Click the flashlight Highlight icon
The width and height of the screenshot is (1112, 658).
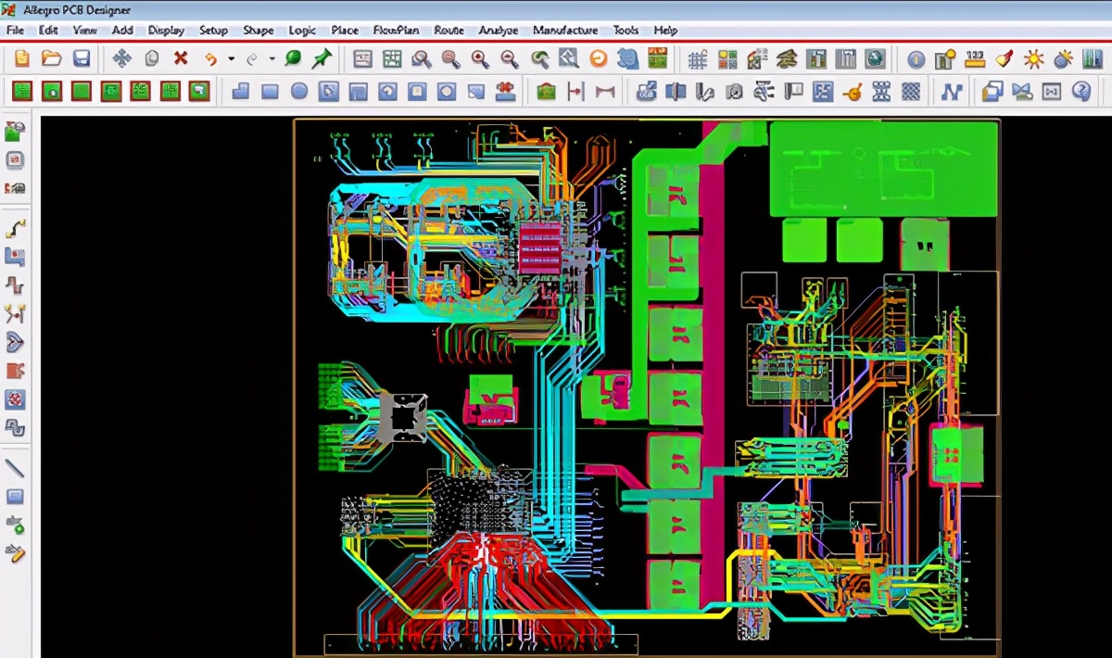tap(1004, 59)
